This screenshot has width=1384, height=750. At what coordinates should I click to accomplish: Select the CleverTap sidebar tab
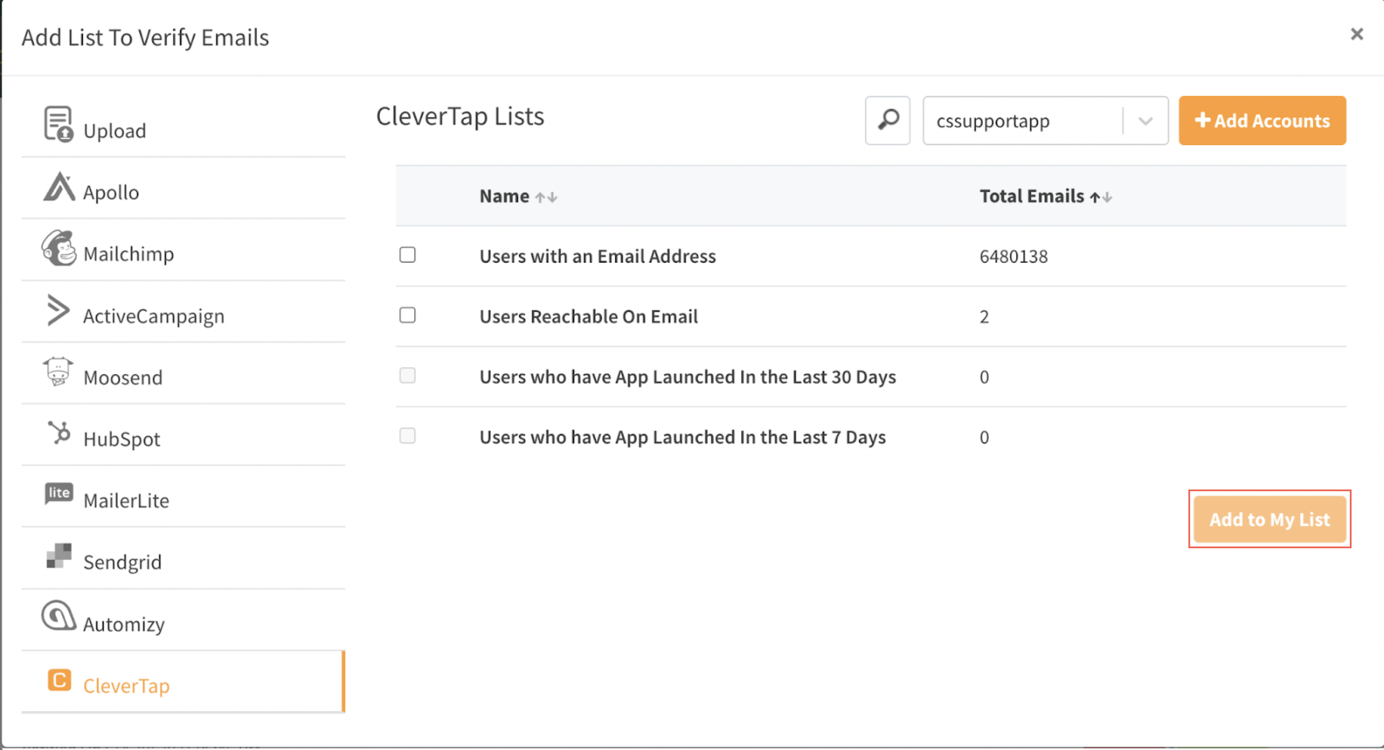coord(126,686)
